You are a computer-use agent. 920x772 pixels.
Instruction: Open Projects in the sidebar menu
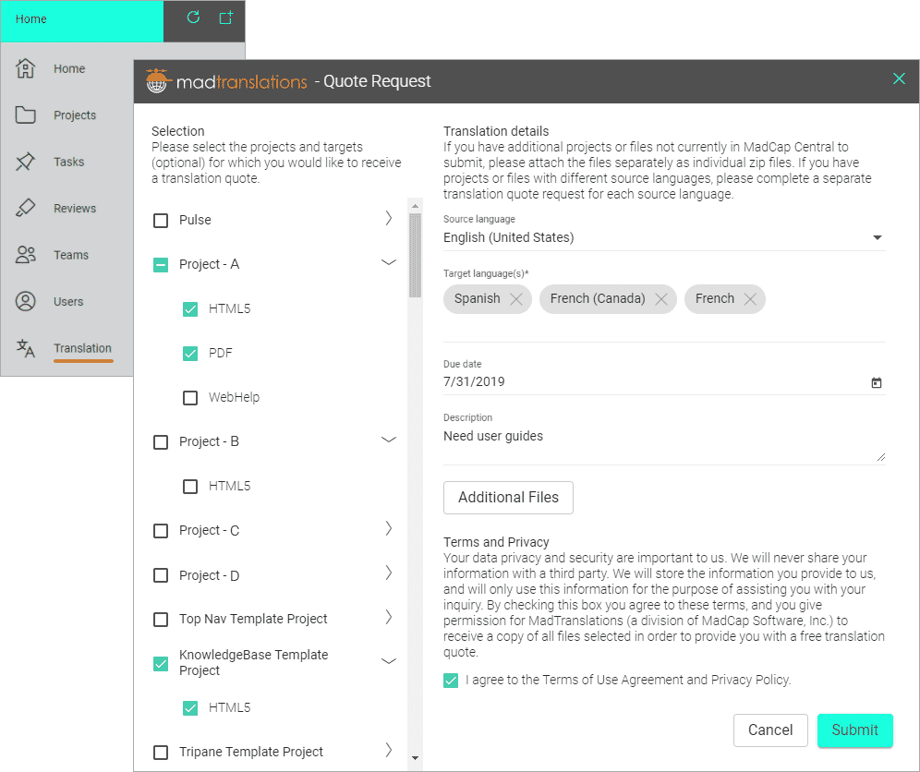click(75, 115)
